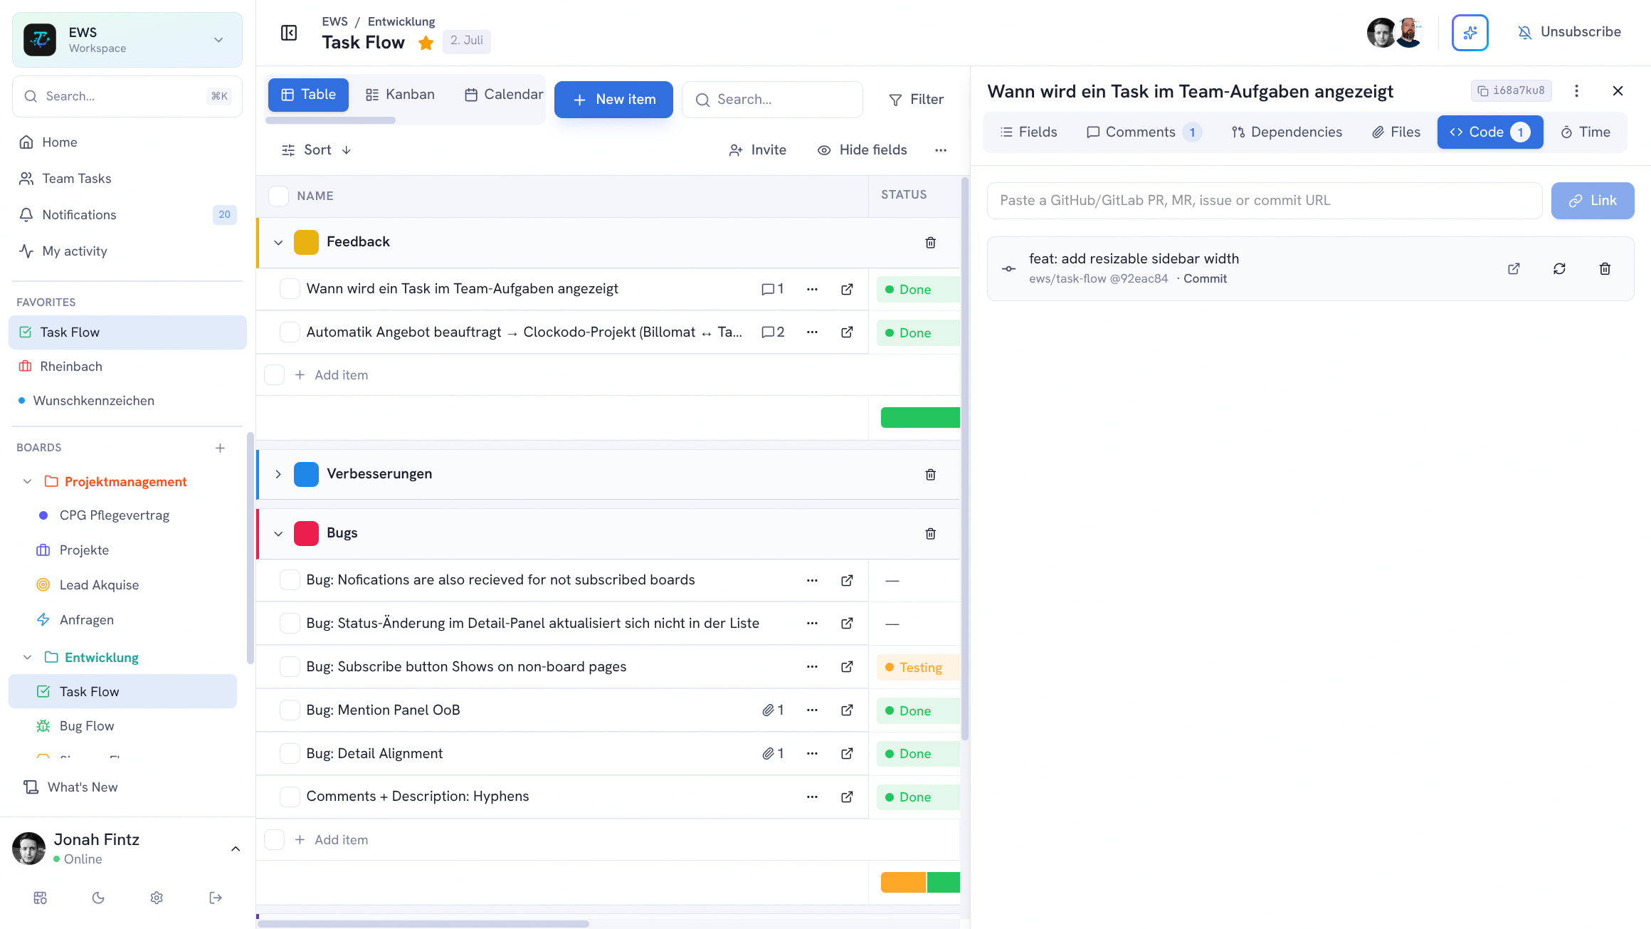Viewport: 1651px width, 929px height.
Task: Click the yellow Feedback group color swatch
Action: pyautogui.click(x=306, y=243)
